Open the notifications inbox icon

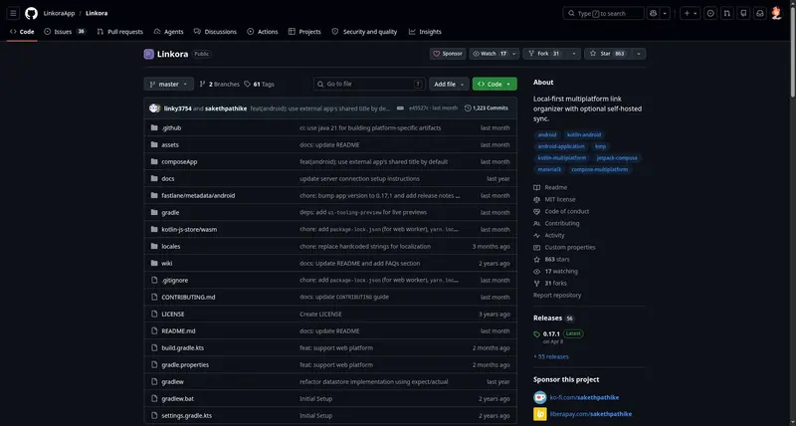tap(760, 13)
